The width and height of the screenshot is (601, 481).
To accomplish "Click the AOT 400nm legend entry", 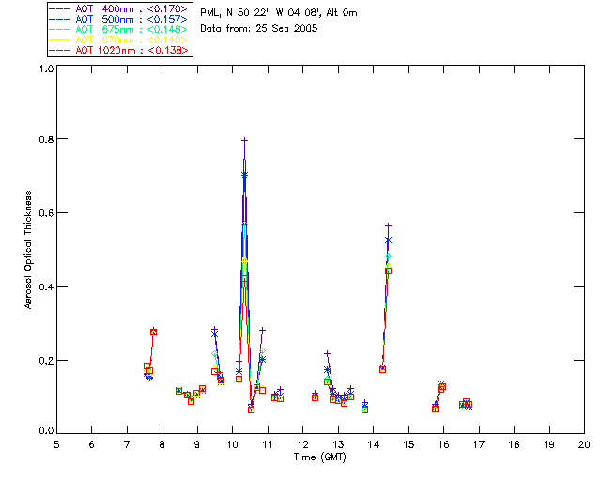I will [x=119, y=8].
